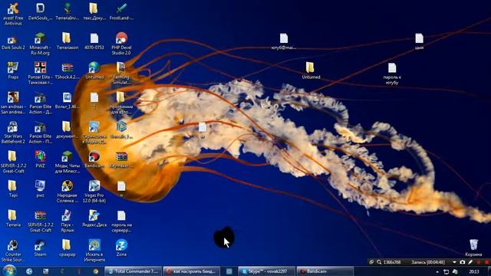The image size is (491, 276).
Task: Select the Terraria folder icon
Action: pyautogui.click(x=12, y=218)
